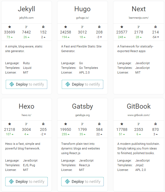Deploy Hexo to Netlify
165x192 pixels.
(x=26, y=182)
